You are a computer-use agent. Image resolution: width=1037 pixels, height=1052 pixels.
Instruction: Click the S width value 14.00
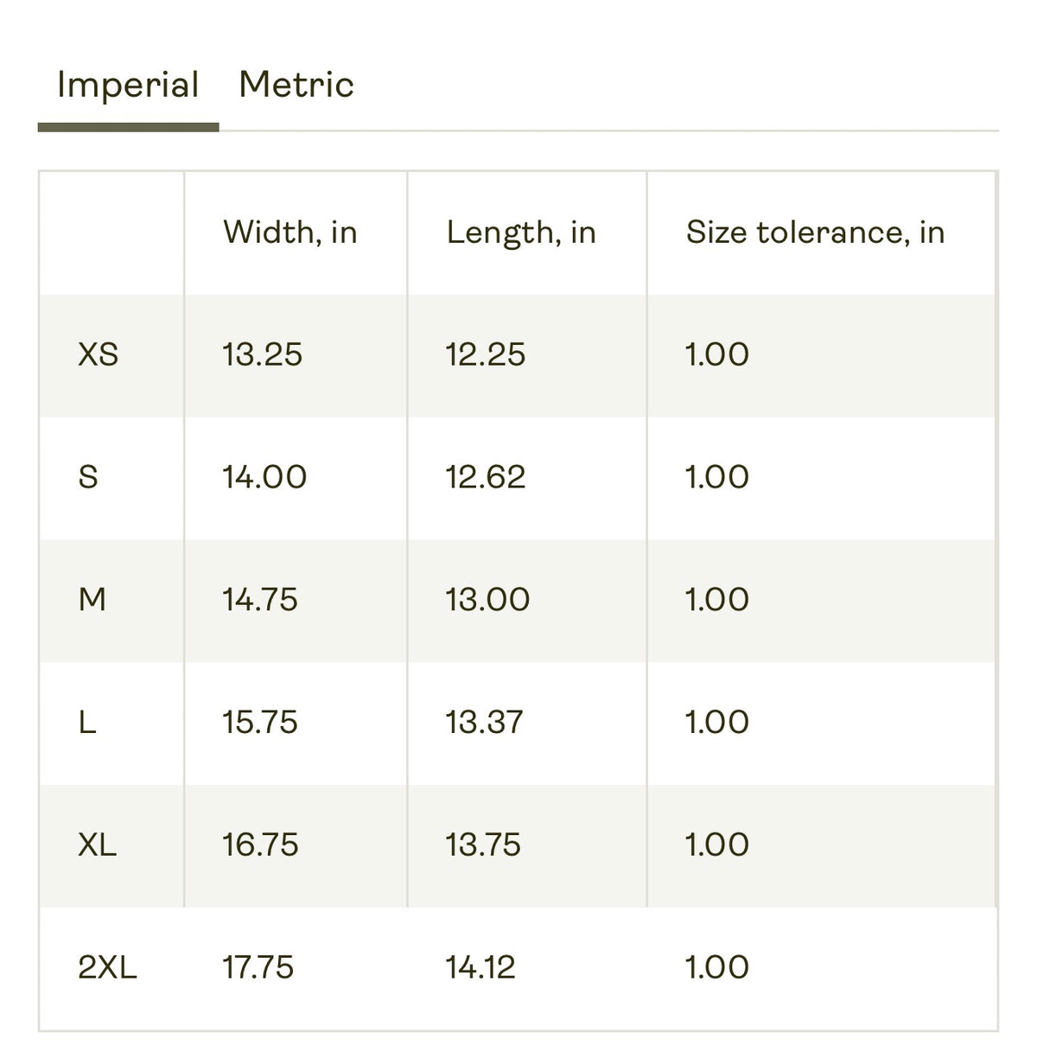pos(264,477)
